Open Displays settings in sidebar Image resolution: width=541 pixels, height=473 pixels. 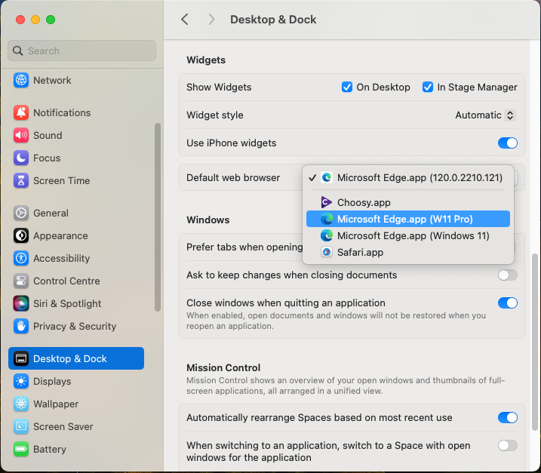pos(52,382)
